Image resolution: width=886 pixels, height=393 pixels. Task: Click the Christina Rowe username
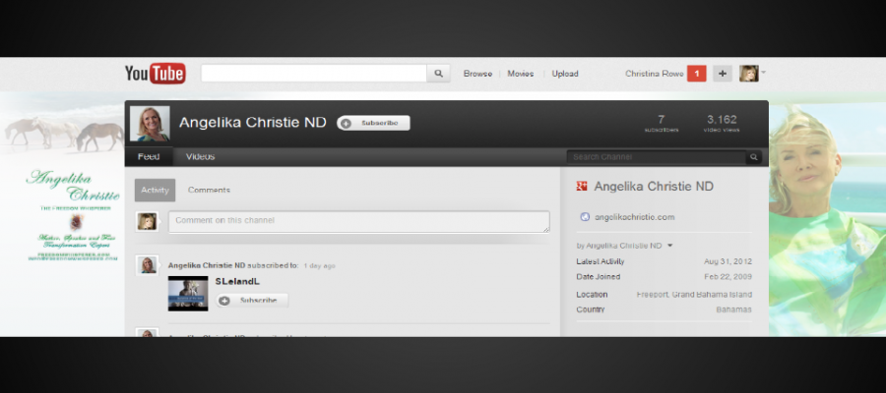click(655, 74)
